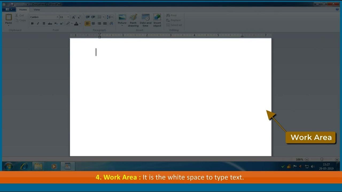342x192 pixels.
Task: Switch to the View tab
Action: [37, 10]
